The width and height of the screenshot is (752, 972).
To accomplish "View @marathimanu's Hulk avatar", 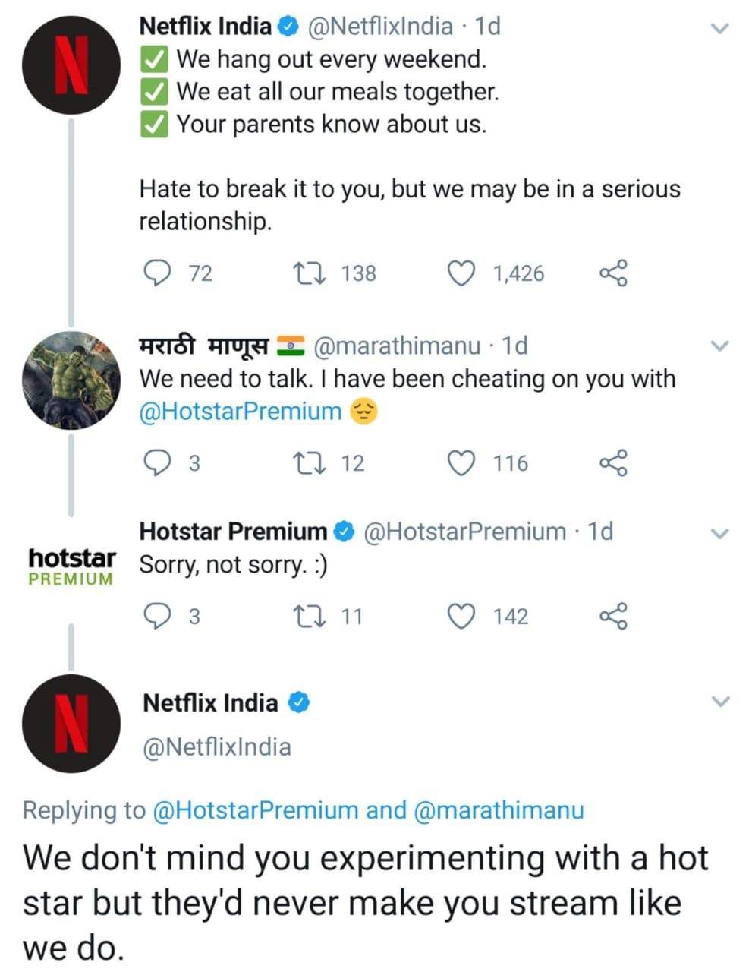I will click(x=71, y=377).
